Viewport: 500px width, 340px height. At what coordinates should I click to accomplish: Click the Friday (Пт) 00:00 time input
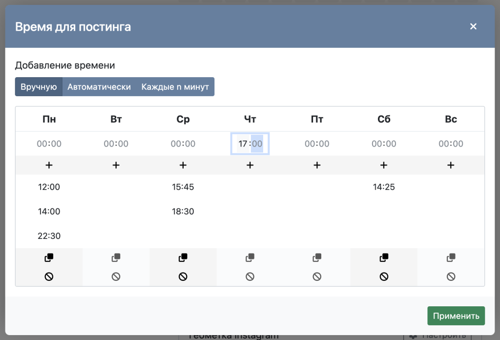click(317, 144)
